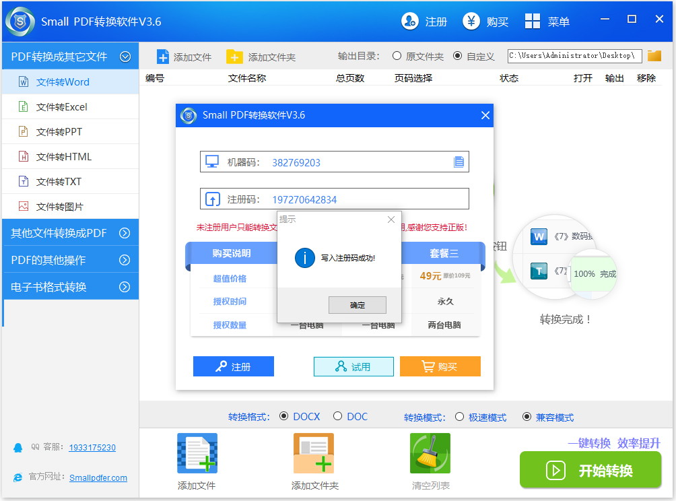Select 文件转TXT in sidebar
Viewport: 676px width, 501px height.
click(71, 182)
